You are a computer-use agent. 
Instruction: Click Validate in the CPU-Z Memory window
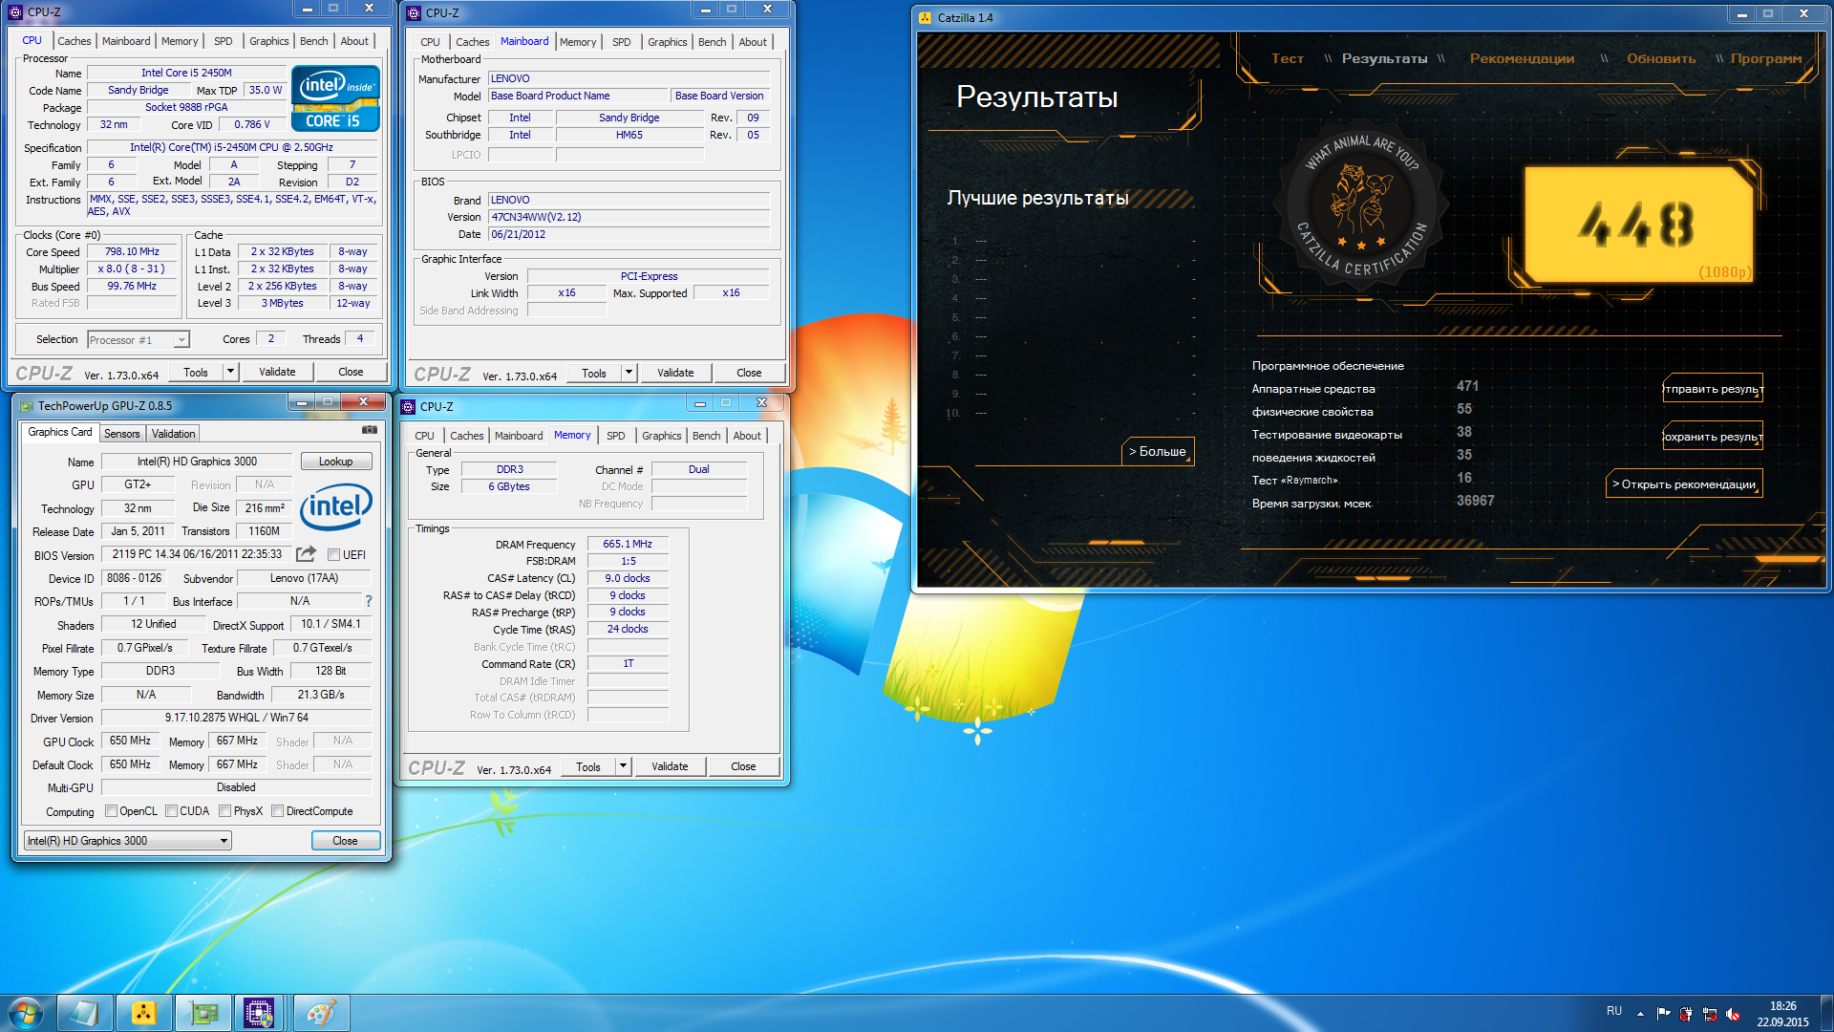coord(670,766)
